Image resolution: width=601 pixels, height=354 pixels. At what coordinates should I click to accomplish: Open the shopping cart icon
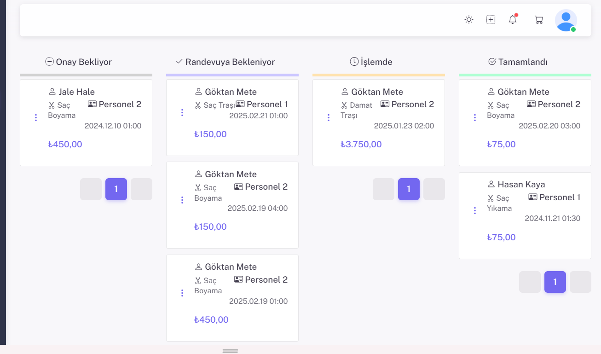point(538,20)
